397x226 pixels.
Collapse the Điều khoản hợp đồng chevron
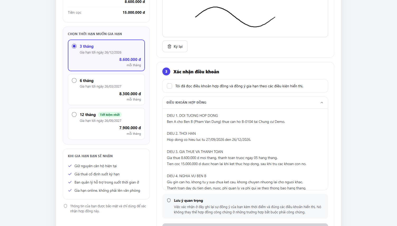[x=322, y=103]
